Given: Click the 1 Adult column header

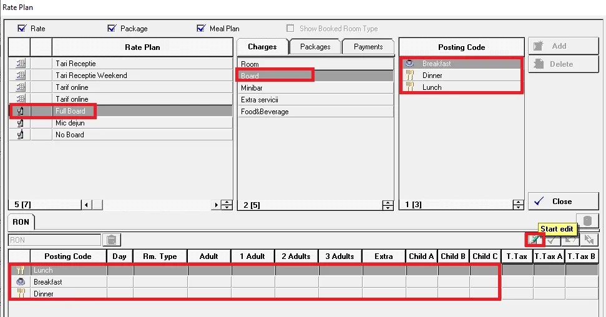Looking at the screenshot, I should (x=252, y=256).
